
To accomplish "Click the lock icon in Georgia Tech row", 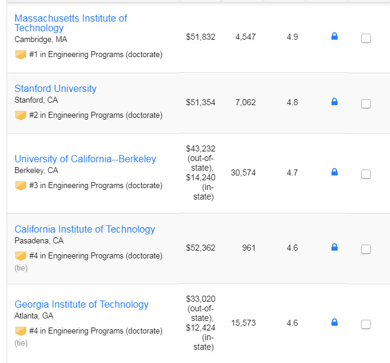I will (x=335, y=322).
